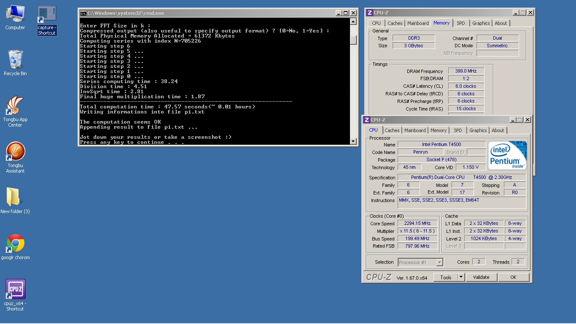Click the Specification field Pentium(R) Dual-Core CPU
This screenshot has width=576, height=324.
point(462,177)
